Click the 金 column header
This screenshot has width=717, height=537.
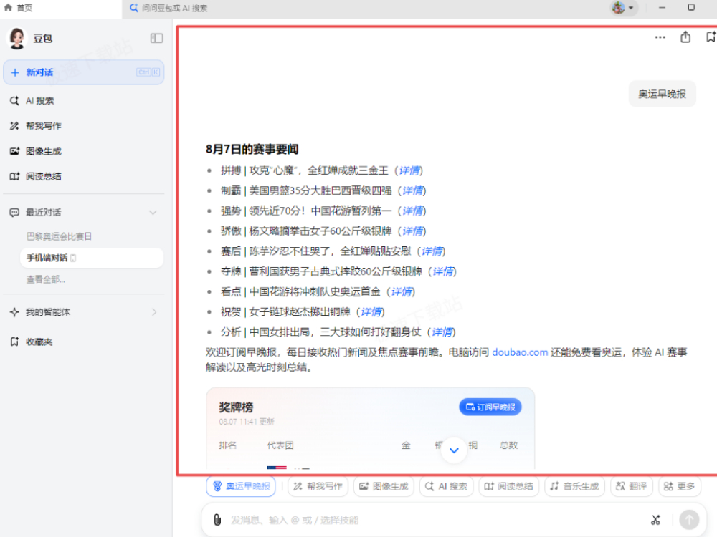point(406,445)
